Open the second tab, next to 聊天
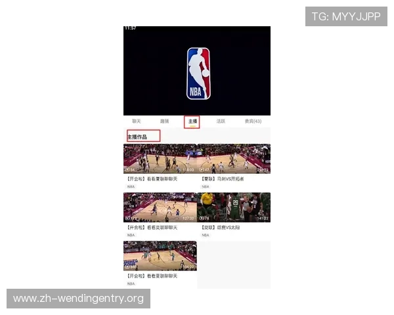This screenshot has width=394, height=315. 165,121
